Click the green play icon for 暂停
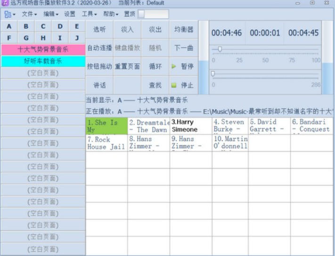This screenshot has width=335, height=256. [x=174, y=66]
